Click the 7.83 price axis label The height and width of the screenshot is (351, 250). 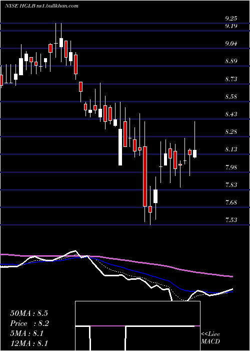231,185
